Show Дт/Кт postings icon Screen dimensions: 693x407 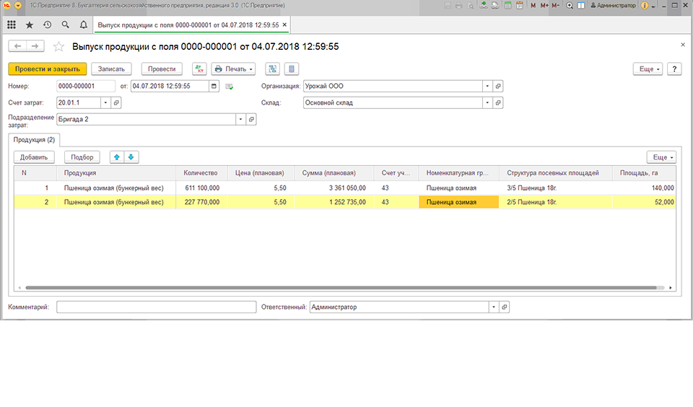(x=199, y=69)
